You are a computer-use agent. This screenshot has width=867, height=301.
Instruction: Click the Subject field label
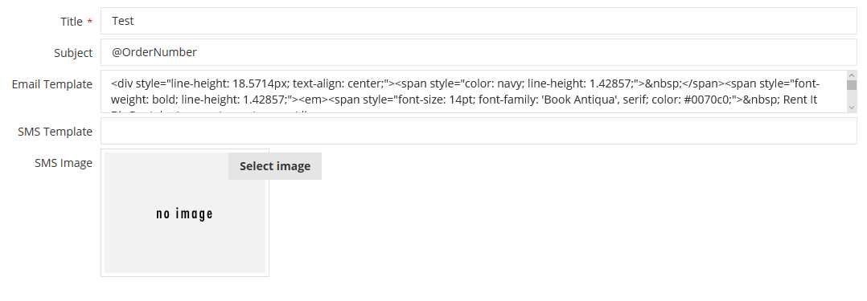coord(73,53)
